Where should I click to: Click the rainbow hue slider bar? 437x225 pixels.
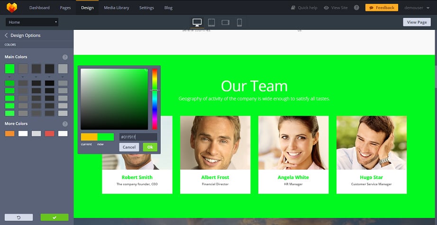point(155,99)
